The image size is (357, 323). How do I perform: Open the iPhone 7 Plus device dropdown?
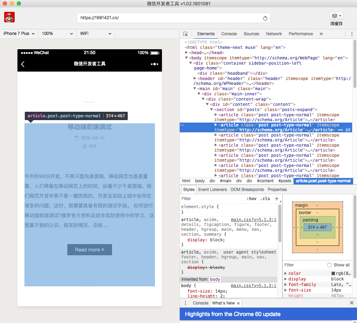point(19,34)
